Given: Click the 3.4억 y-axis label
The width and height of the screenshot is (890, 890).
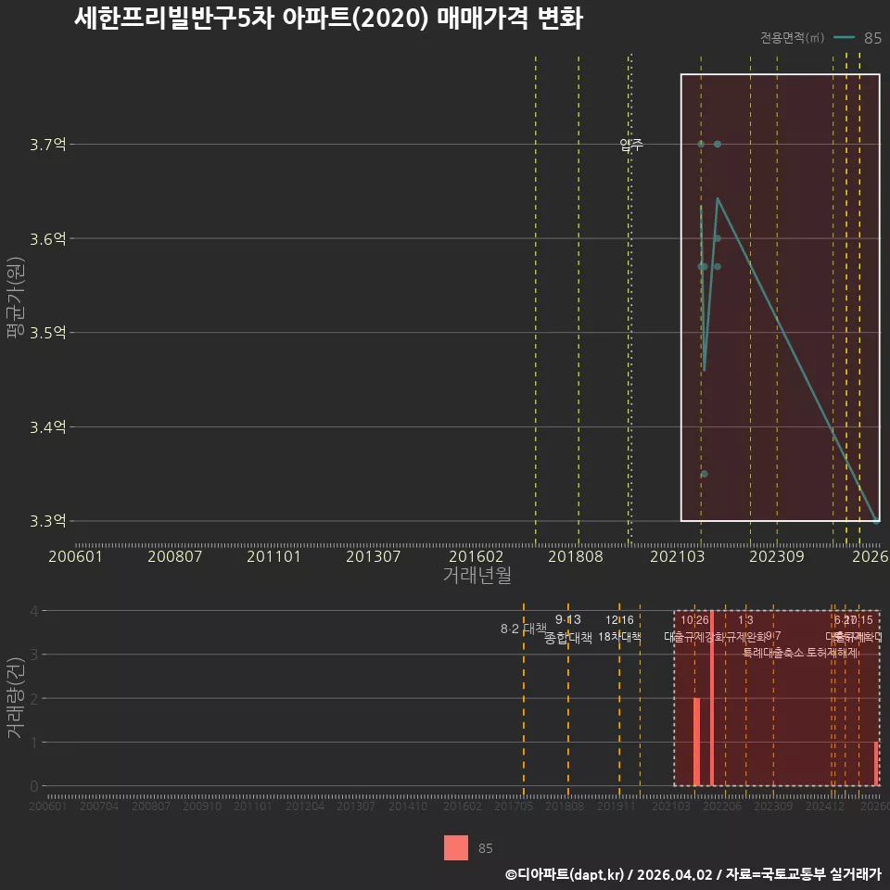Looking at the screenshot, I should 47,426.
